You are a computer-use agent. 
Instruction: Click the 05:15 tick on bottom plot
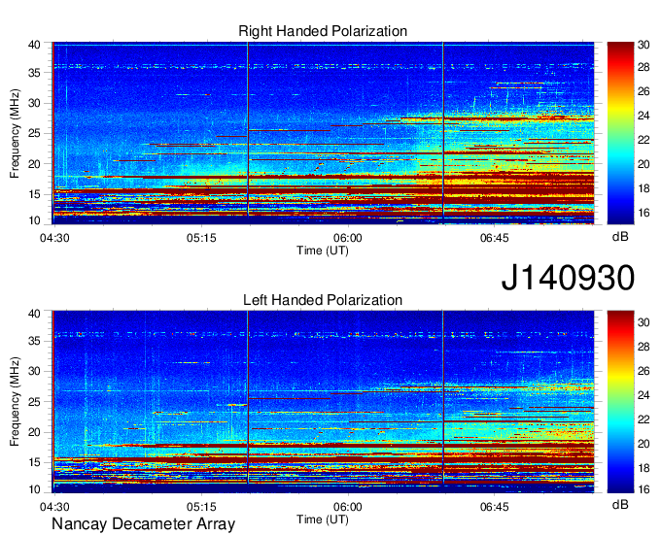pyautogui.click(x=201, y=507)
